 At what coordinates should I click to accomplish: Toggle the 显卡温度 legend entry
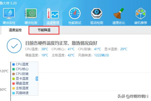[20, 79]
